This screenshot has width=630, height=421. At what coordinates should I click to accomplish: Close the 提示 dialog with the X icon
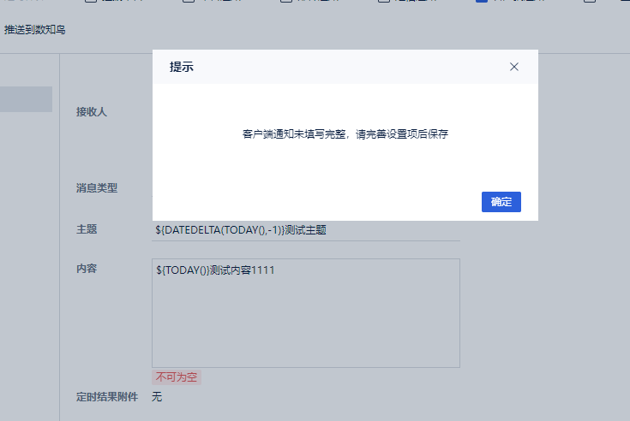tap(514, 67)
